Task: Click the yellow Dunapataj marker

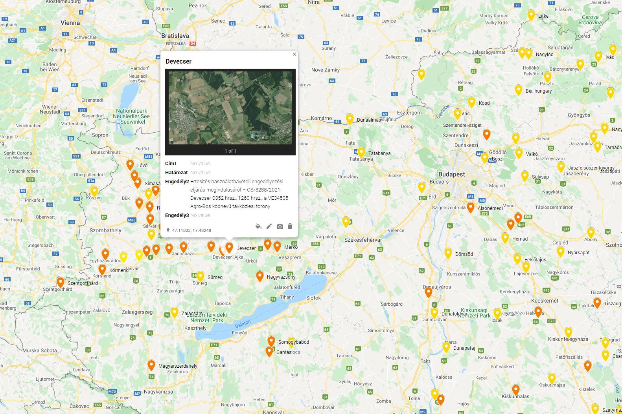Action: click(446, 347)
